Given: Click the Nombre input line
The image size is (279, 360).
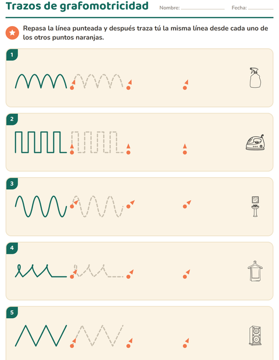Looking at the screenshot, I should [x=203, y=9].
